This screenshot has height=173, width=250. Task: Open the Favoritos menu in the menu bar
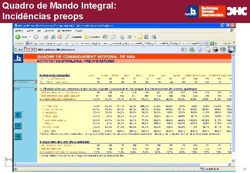pos(49,30)
